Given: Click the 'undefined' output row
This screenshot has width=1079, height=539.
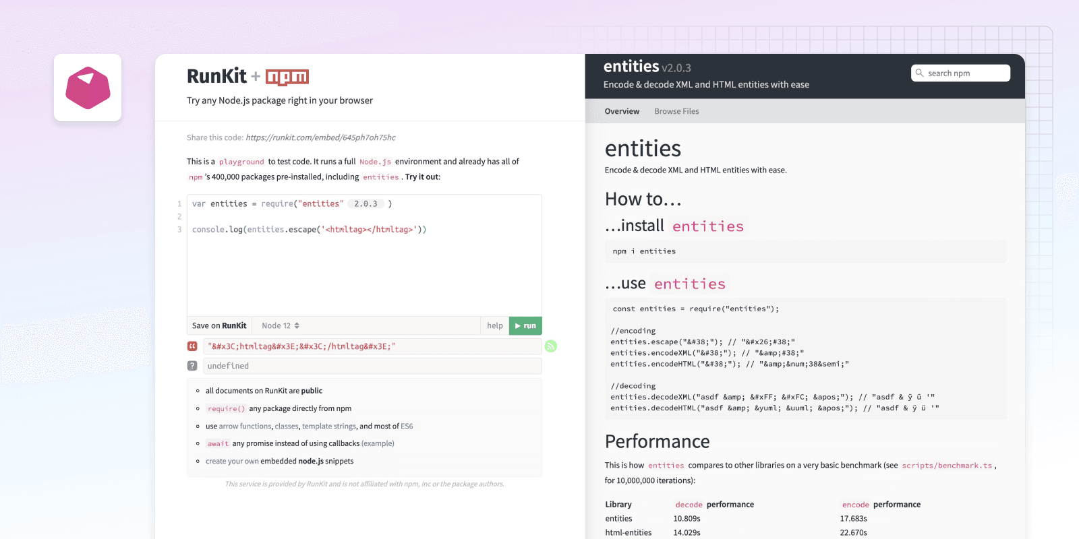Looking at the screenshot, I should pyautogui.click(x=372, y=366).
